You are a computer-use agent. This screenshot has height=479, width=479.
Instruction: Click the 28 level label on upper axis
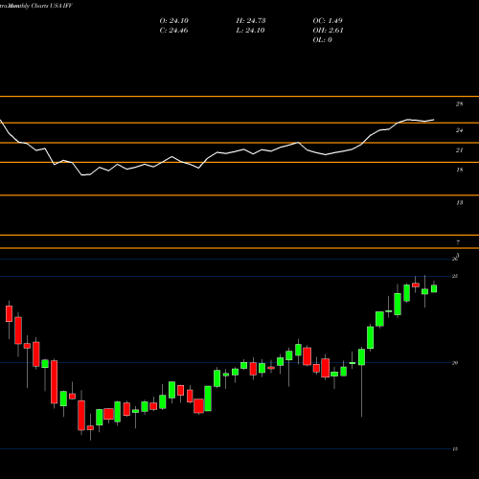click(459, 103)
